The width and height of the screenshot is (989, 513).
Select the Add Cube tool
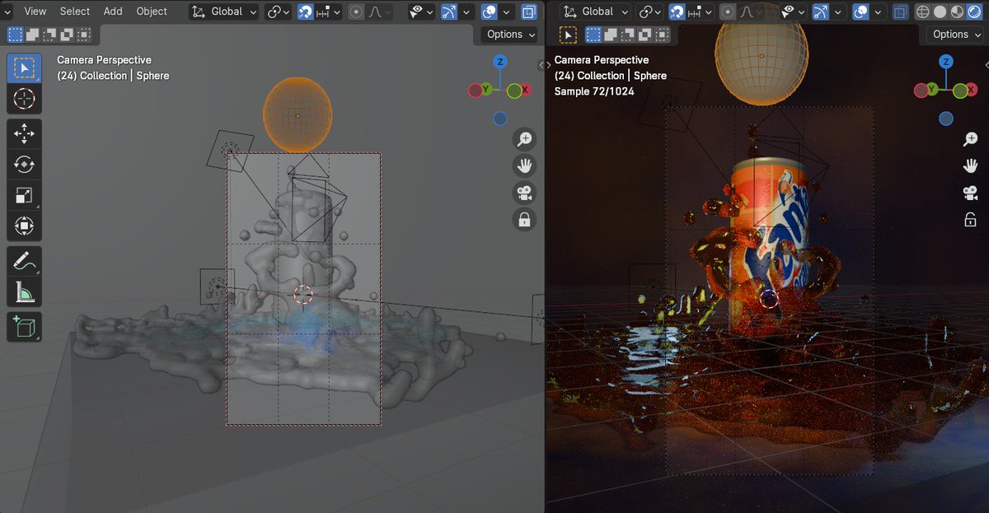(x=24, y=327)
